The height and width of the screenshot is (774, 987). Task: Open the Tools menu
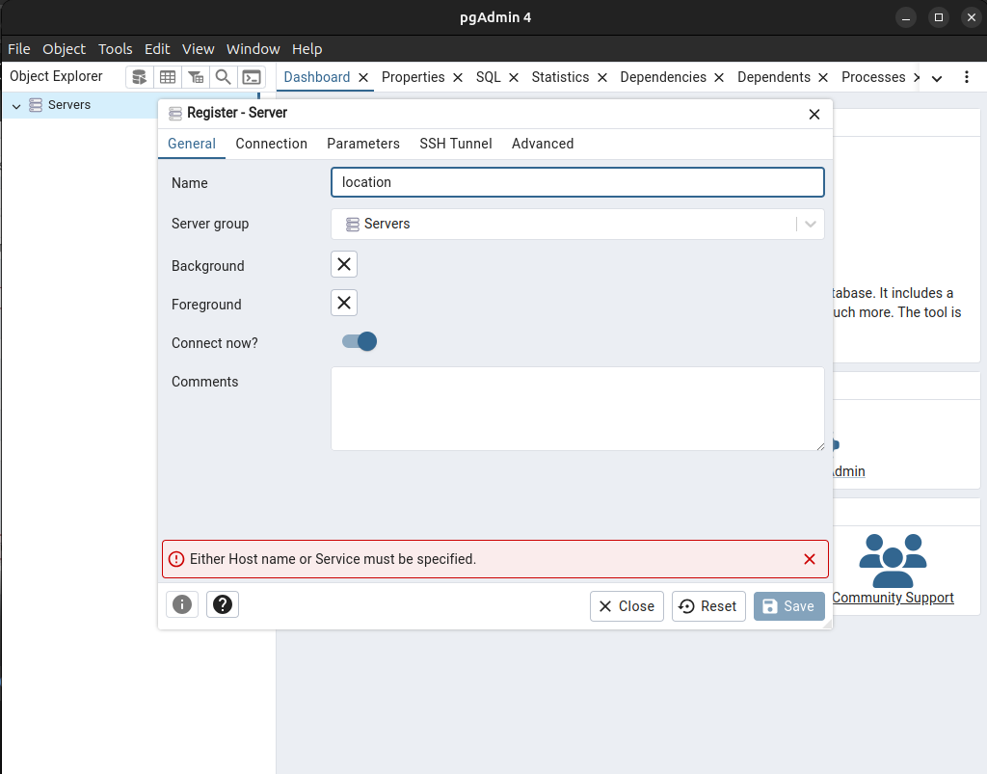[x=115, y=49]
